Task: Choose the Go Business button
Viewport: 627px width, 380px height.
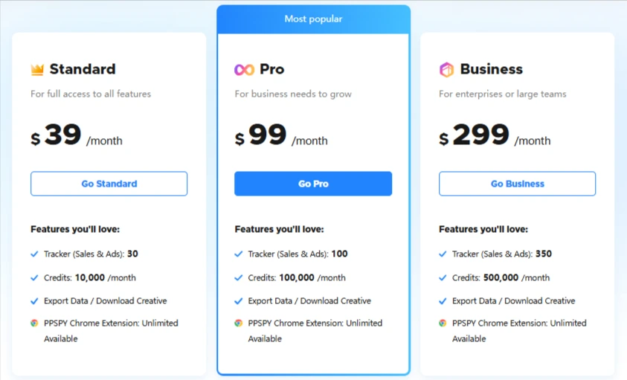Action: point(517,184)
